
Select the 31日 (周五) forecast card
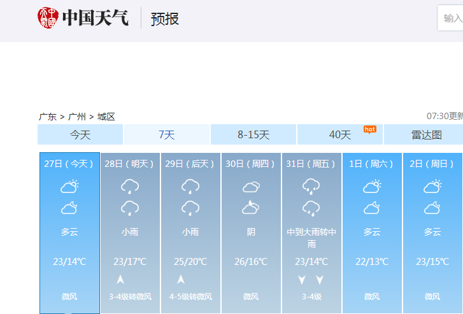point(311,232)
